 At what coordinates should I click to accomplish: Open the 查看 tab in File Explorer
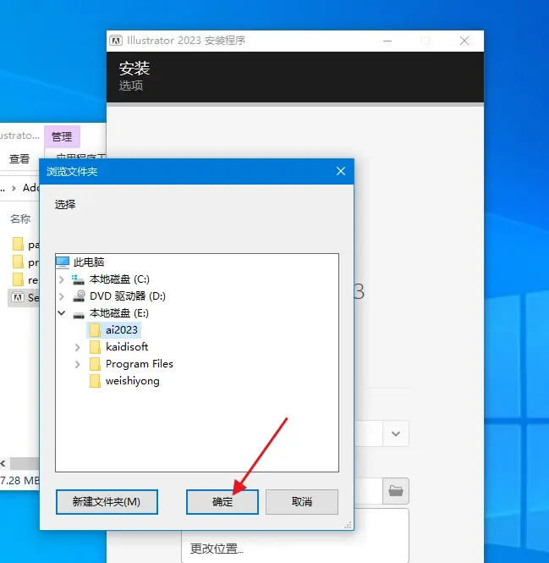point(19,158)
